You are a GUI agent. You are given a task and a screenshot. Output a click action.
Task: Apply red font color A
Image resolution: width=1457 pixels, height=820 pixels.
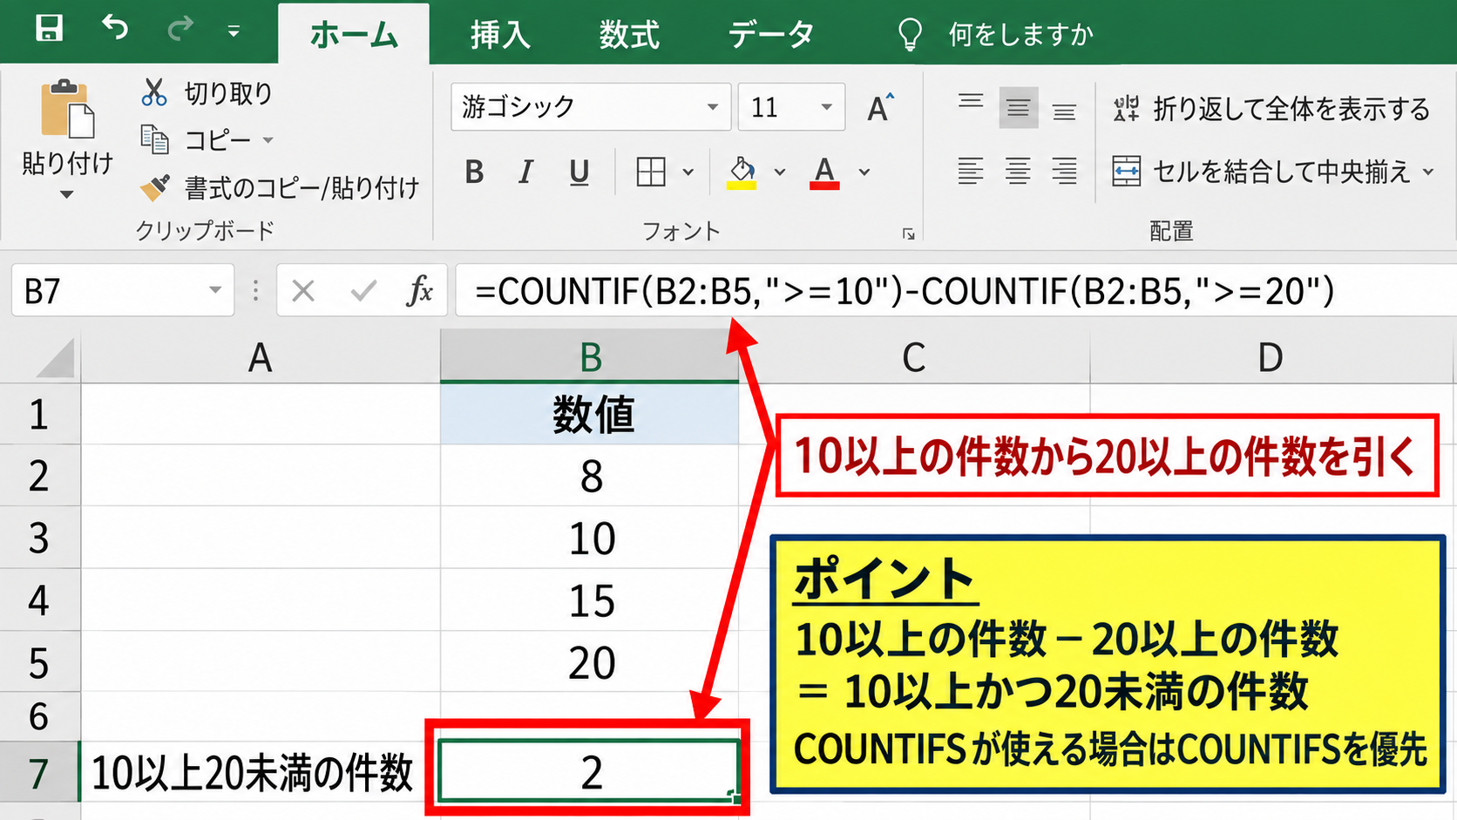pos(824,173)
